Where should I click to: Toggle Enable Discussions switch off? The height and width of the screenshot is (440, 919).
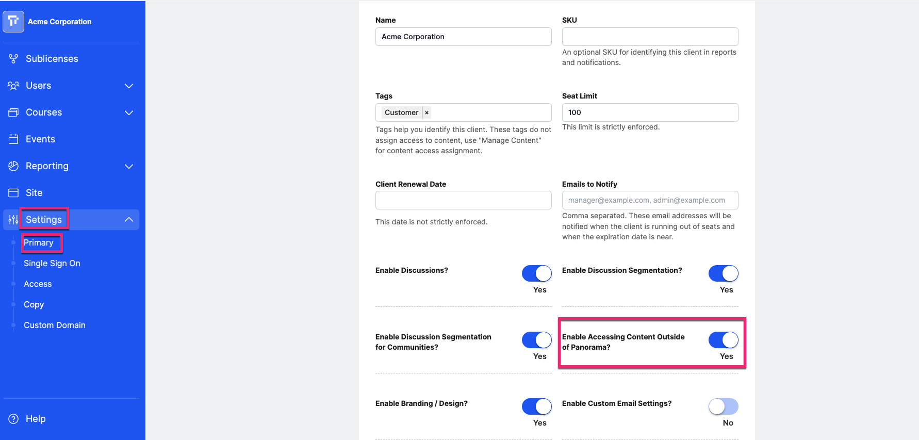tap(537, 273)
